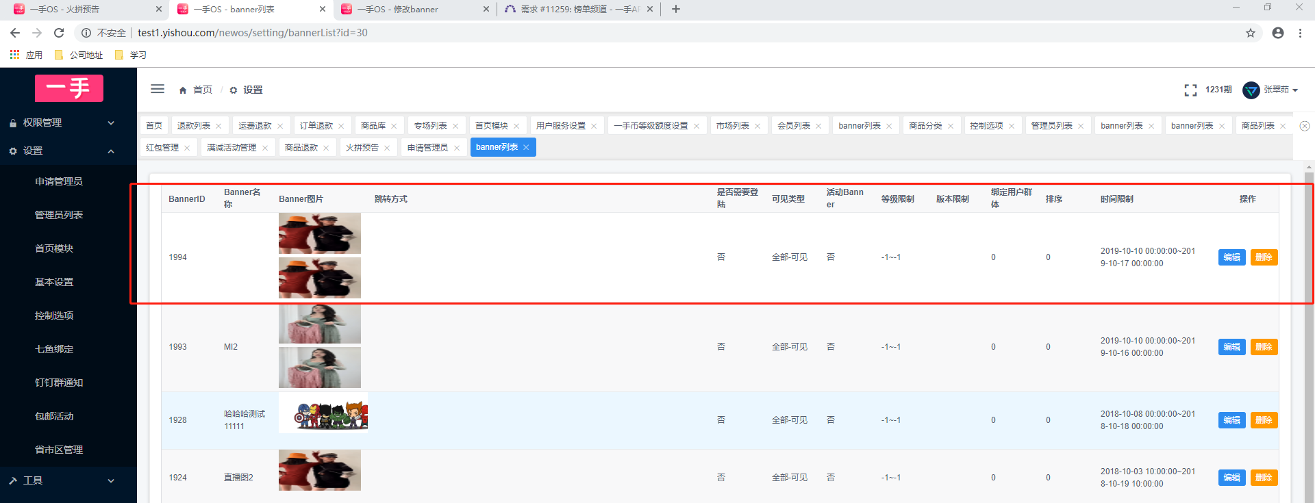Switch to the 首页 page tab
The width and height of the screenshot is (1315, 503).
coord(154,126)
